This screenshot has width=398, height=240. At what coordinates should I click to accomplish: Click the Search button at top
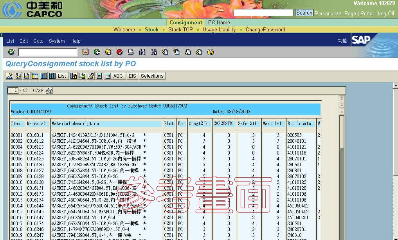click(304, 13)
